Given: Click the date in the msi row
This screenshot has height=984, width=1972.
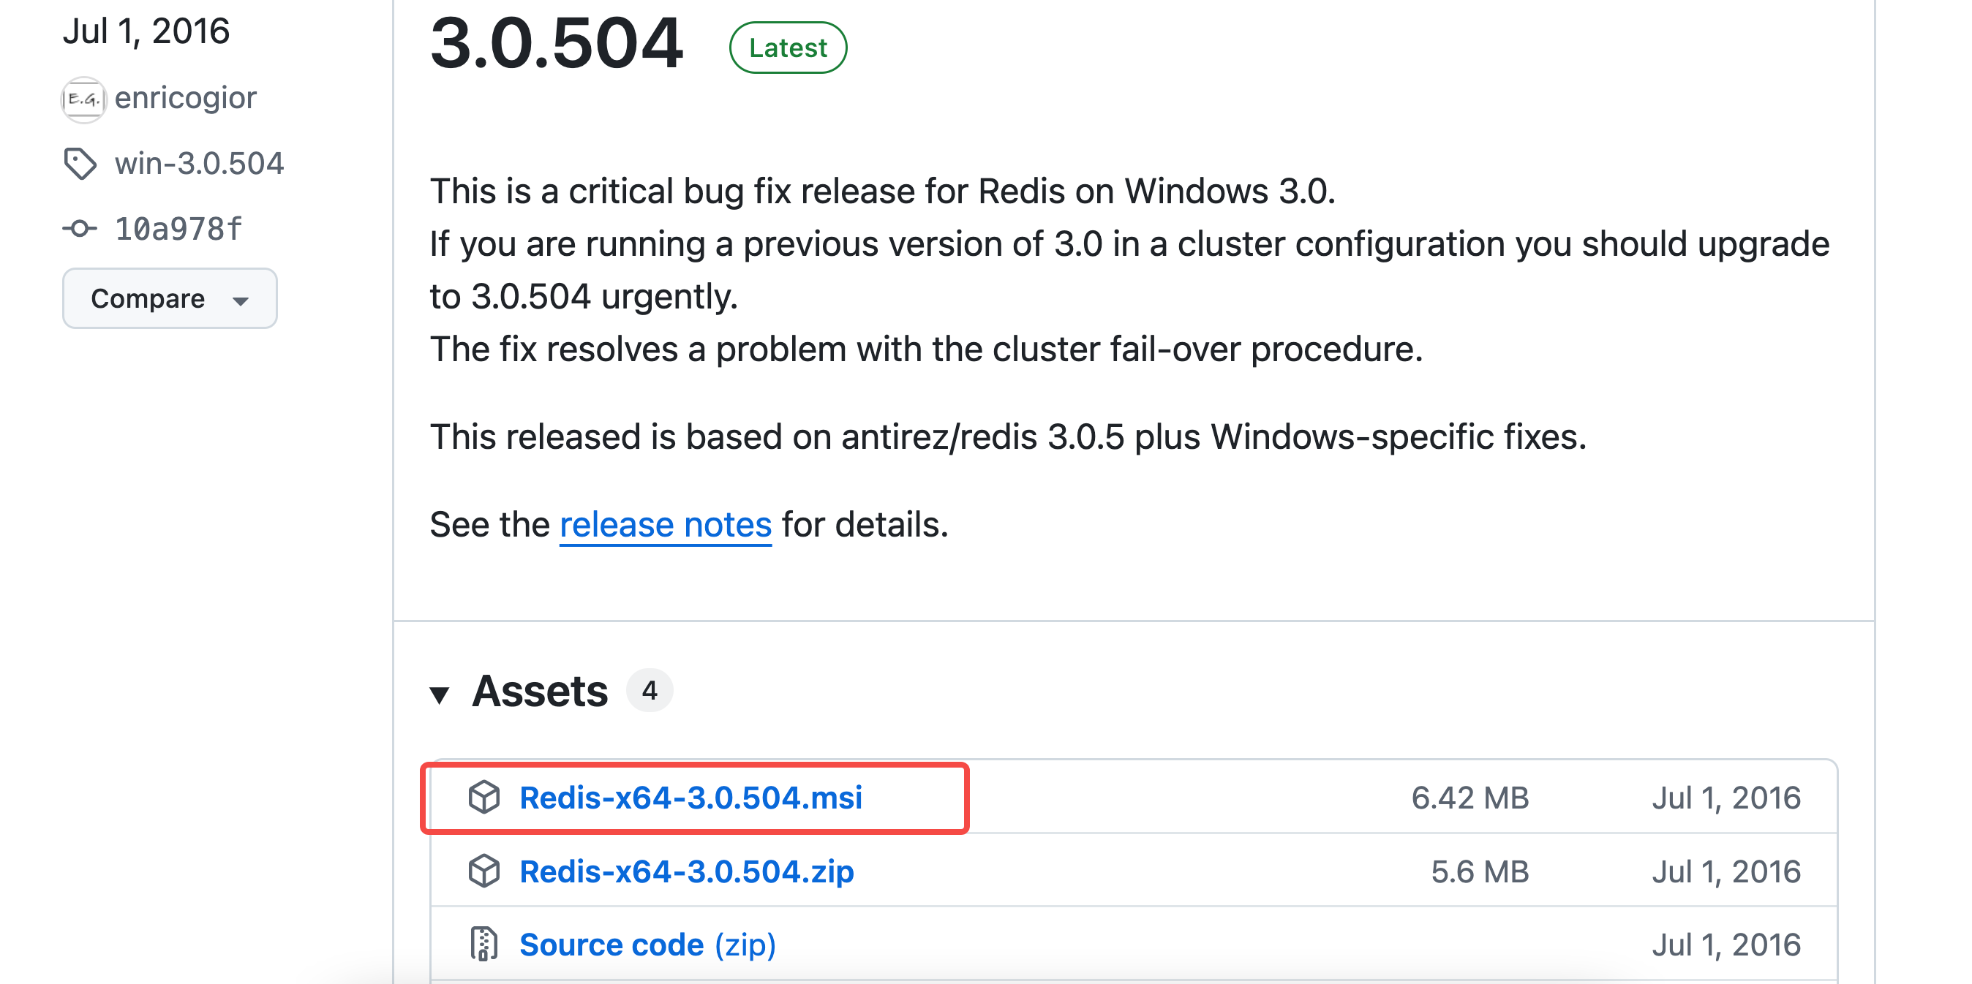Looking at the screenshot, I should [1726, 798].
